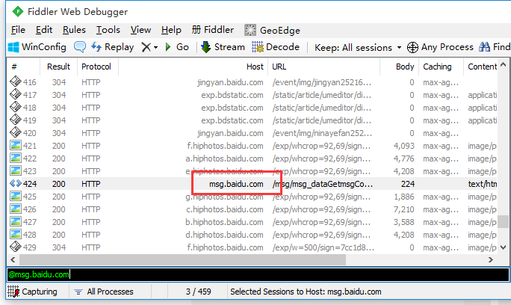The height and width of the screenshot is (305, 511).
Task: Toggle Decode mode
Action: 276,47
